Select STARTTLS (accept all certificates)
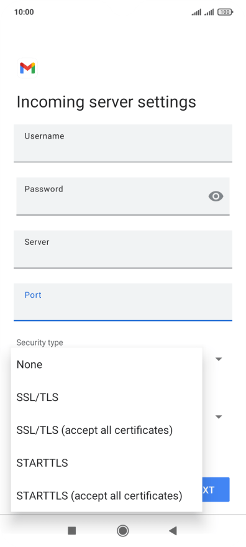Image resolution: width=246 pixels, height=547 pixels. tap(107, 496)
